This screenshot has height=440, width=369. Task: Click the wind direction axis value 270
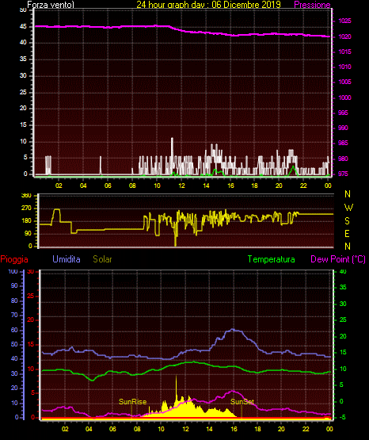(26, 209)
